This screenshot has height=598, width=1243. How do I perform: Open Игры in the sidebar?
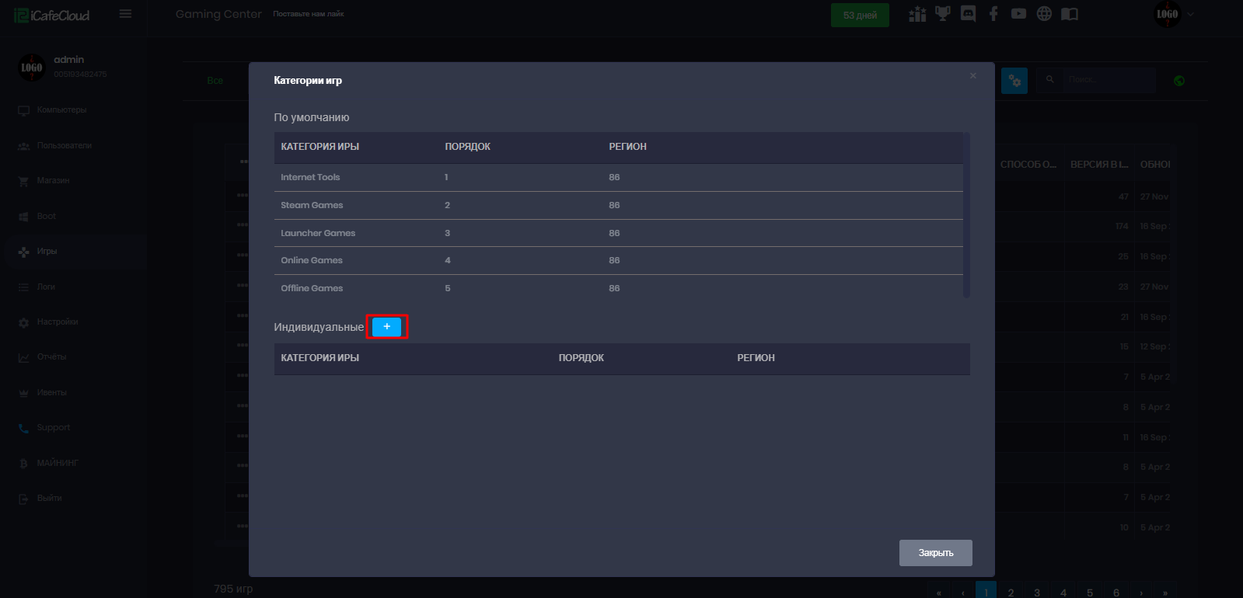47,251
